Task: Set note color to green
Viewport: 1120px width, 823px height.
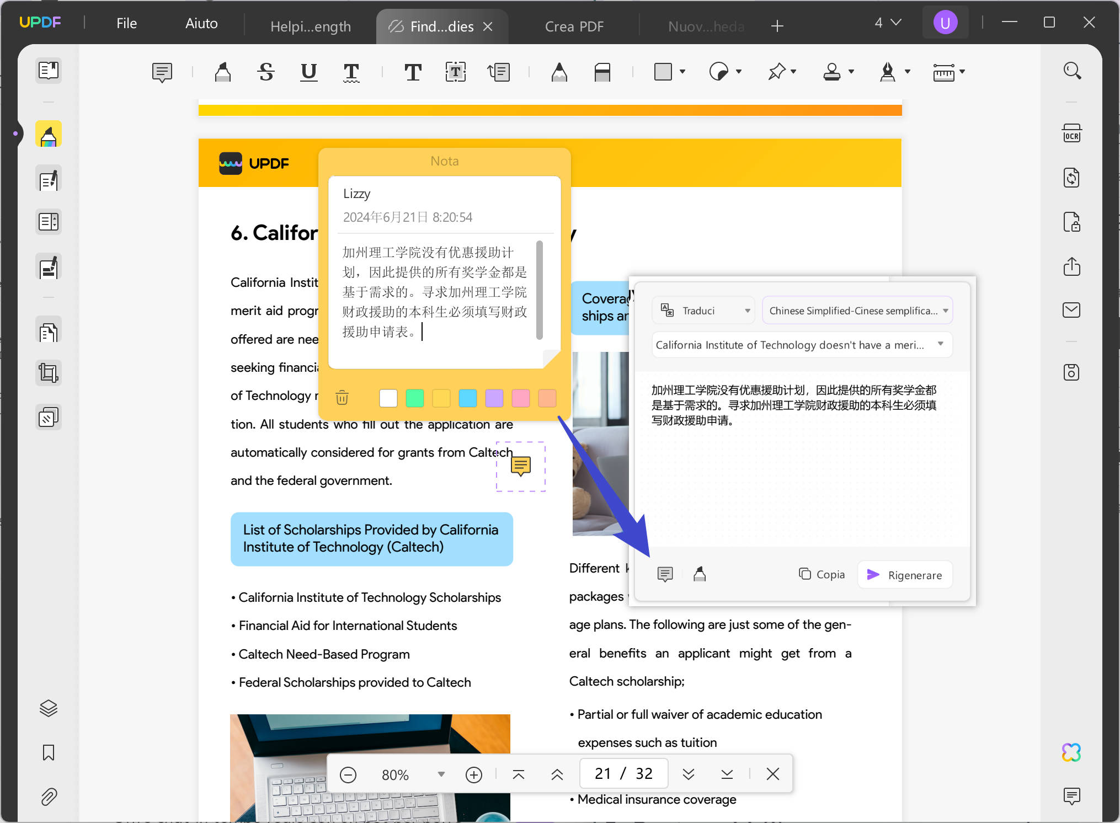Action: (415, 398)
